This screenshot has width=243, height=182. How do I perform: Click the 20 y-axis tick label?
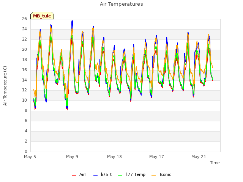[x=24, y=49]
